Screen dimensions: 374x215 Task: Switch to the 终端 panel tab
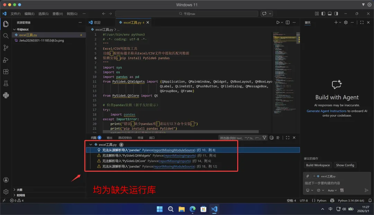click(141, 138)
